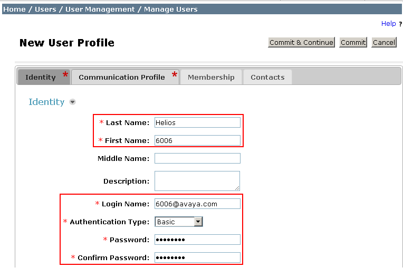Click into the Middle Name field
The height and width of the screenshot is (277, 403).
(197, 158)
